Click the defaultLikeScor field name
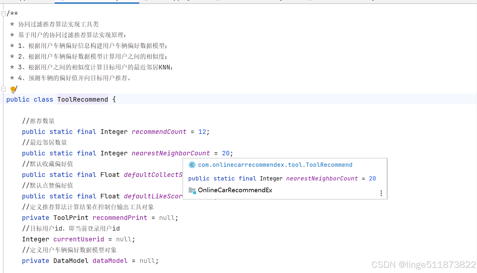Viewport: 477px width, 273px height. [x=153, y=196]
